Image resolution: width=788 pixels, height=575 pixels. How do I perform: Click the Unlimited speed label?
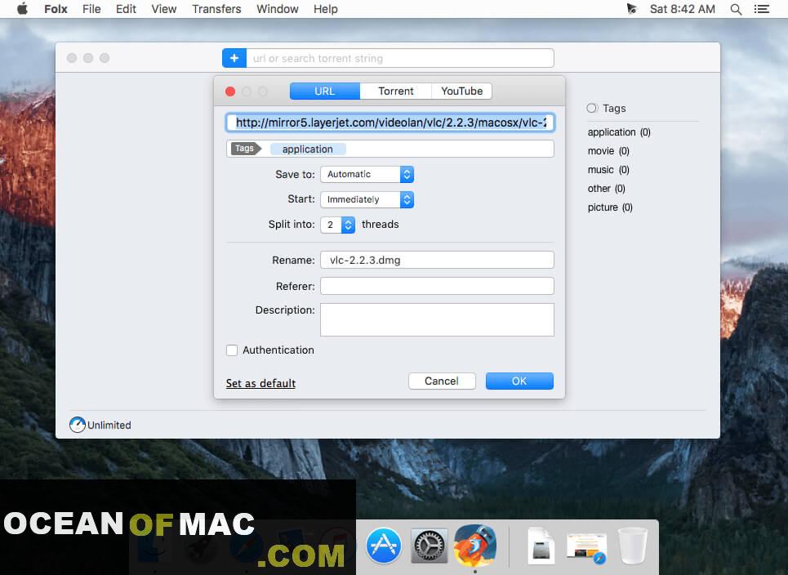pos(109,426)
